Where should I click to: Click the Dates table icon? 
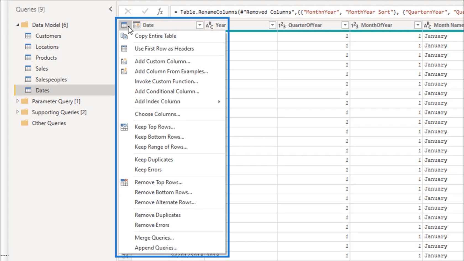[x=28, y=90]
